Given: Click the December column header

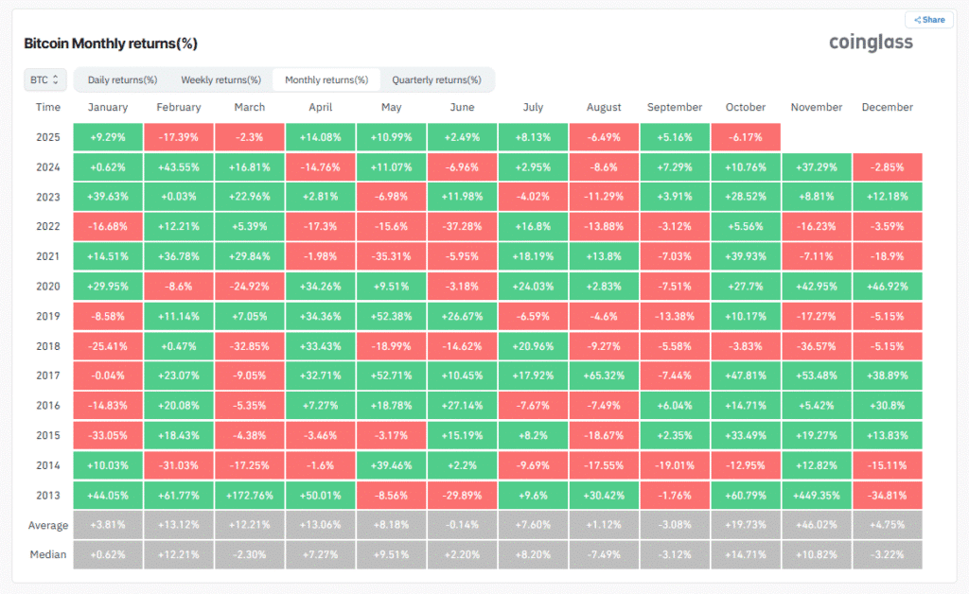Looking at the screenshot, I should pos(887,107).
